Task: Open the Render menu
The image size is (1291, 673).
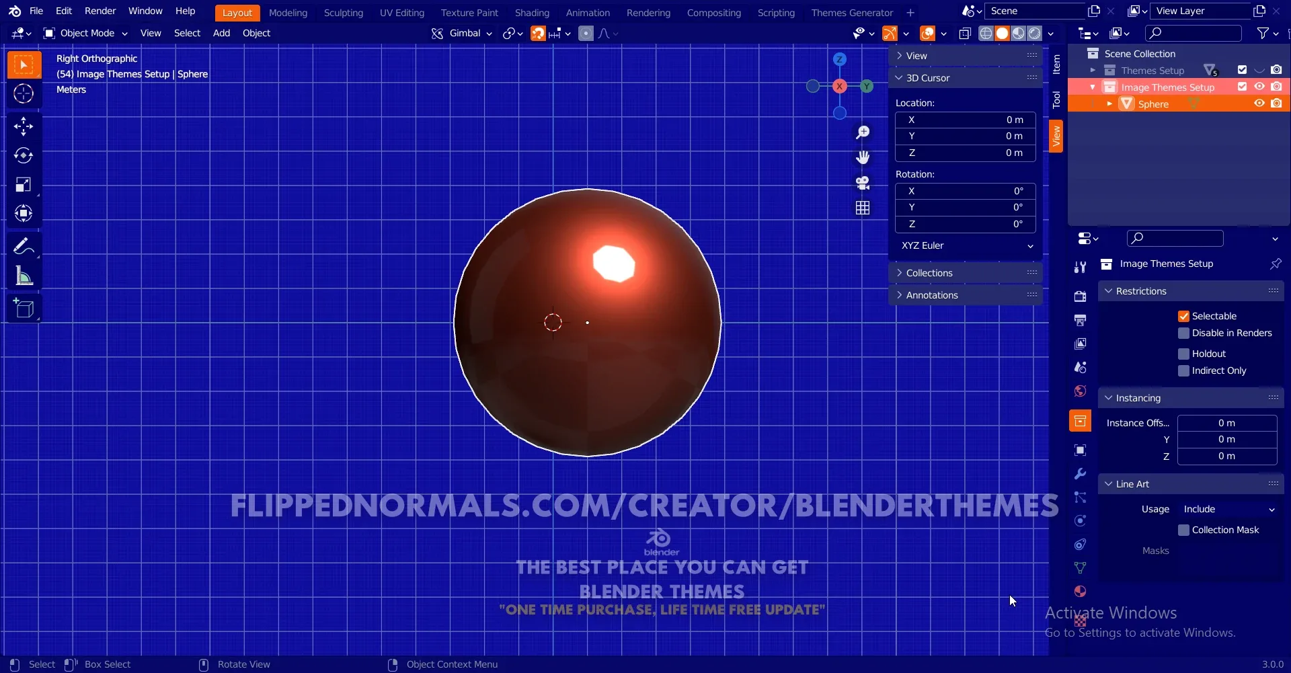Action: [100, 11]
